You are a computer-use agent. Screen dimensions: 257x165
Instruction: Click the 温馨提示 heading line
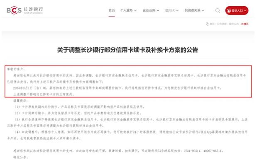tap(20, 101)
